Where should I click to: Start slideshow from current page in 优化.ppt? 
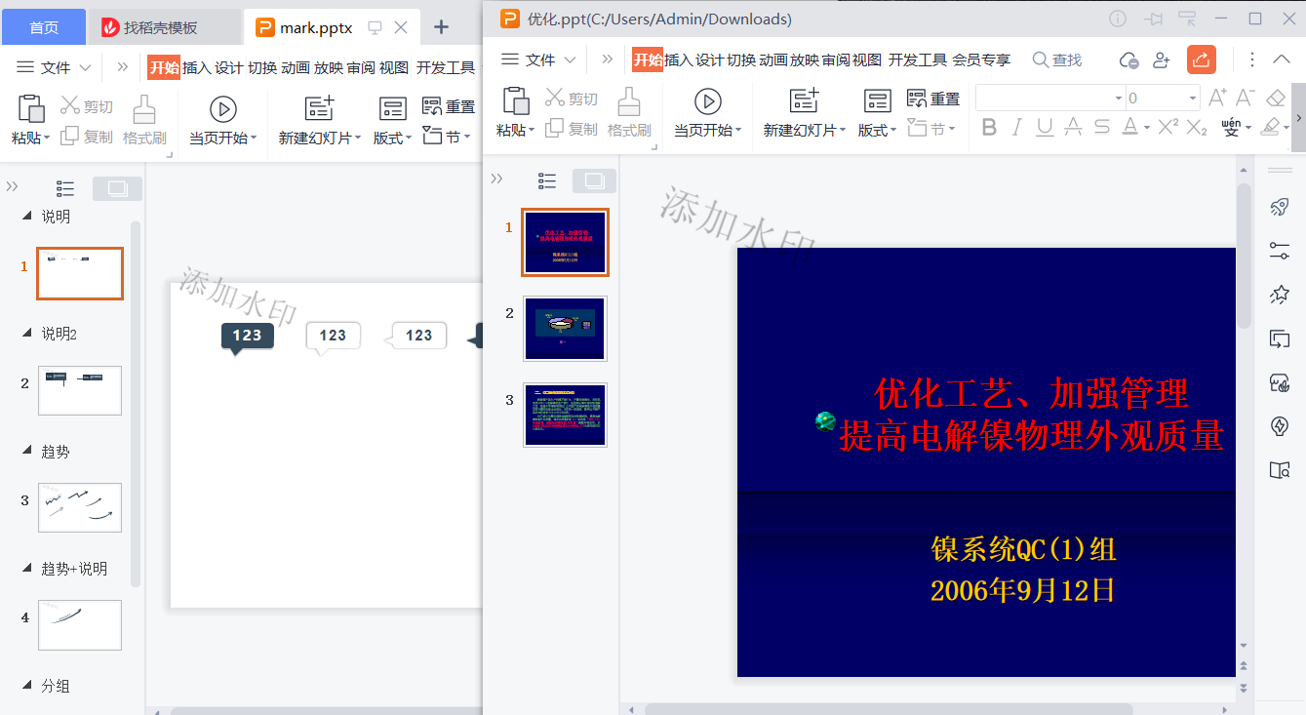[707, 100]
